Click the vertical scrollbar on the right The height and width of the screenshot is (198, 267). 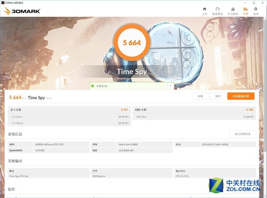[x=265, y=85]
